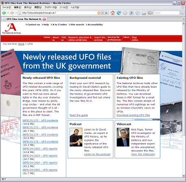Open the ツール (Tools) menu
Viewport: 186px width, 182px height.
[x=64, y=7]
